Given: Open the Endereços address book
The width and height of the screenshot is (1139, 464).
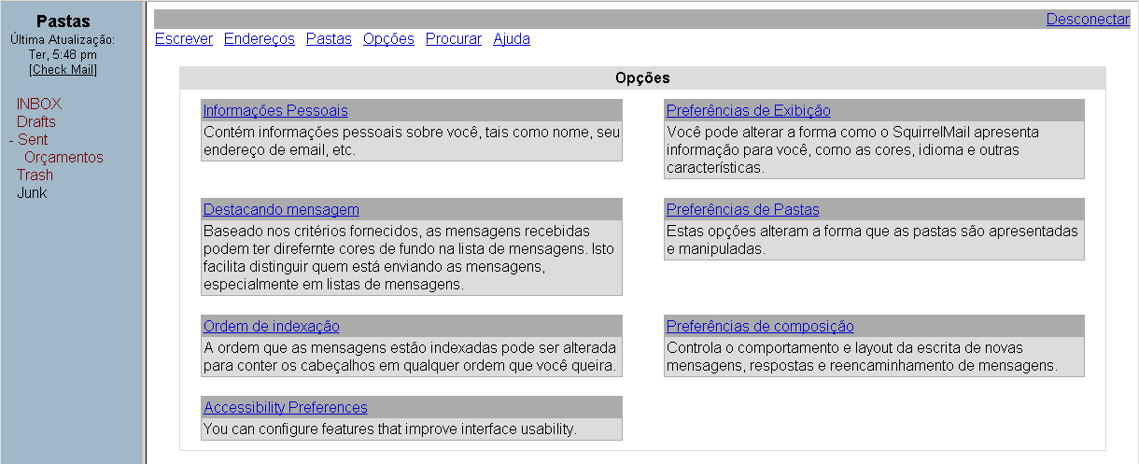Looking at the screenshot, I should coord(260,39).
